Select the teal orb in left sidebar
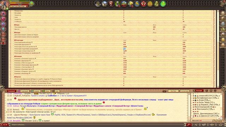 (3, 29)
